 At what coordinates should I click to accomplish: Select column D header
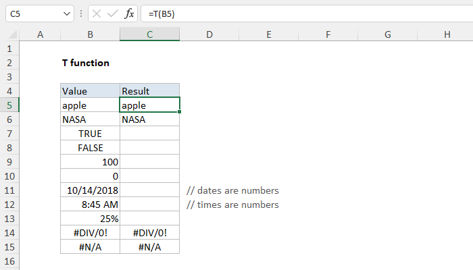209,34
